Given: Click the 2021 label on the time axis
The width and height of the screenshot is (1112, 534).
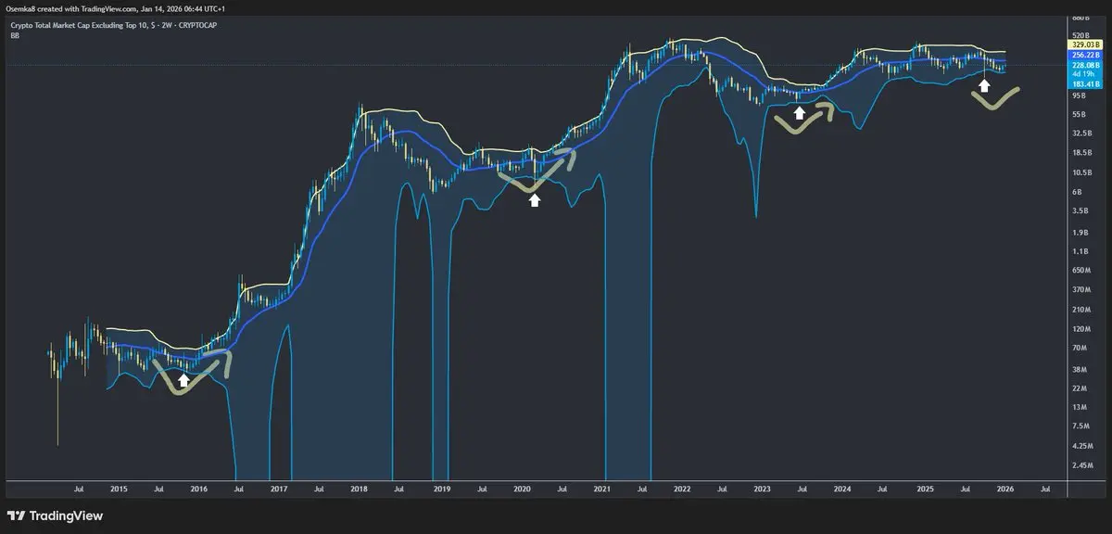Looking at the screenshot, I should click(602, 487).
